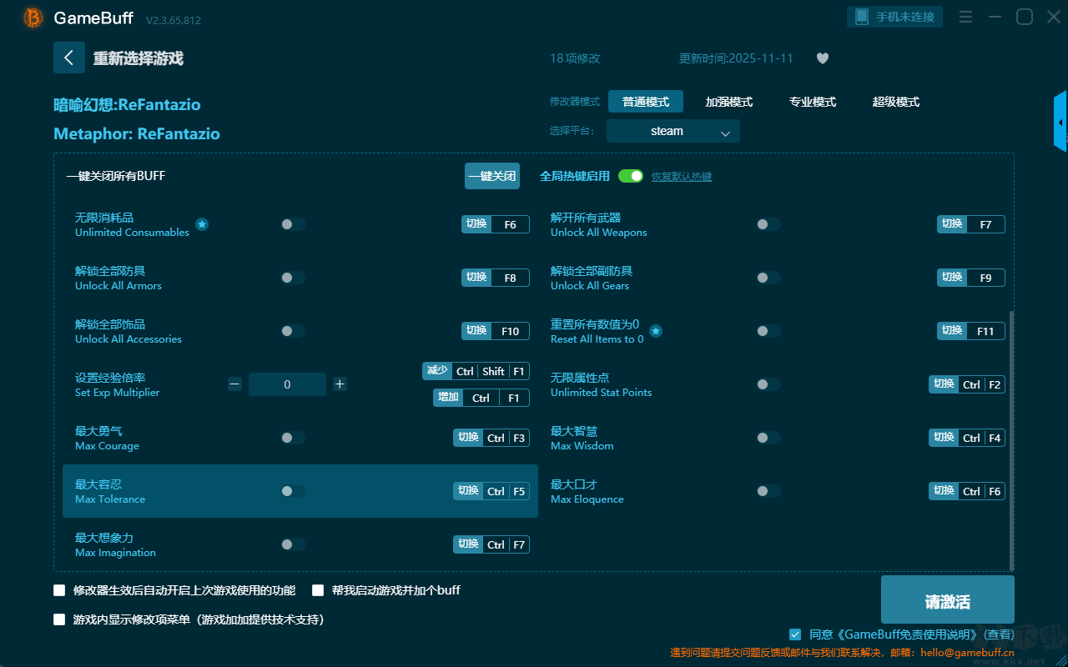Increase Exp Multiplier with plus button
Screen dimensions: 1068x667
[340, 384]
